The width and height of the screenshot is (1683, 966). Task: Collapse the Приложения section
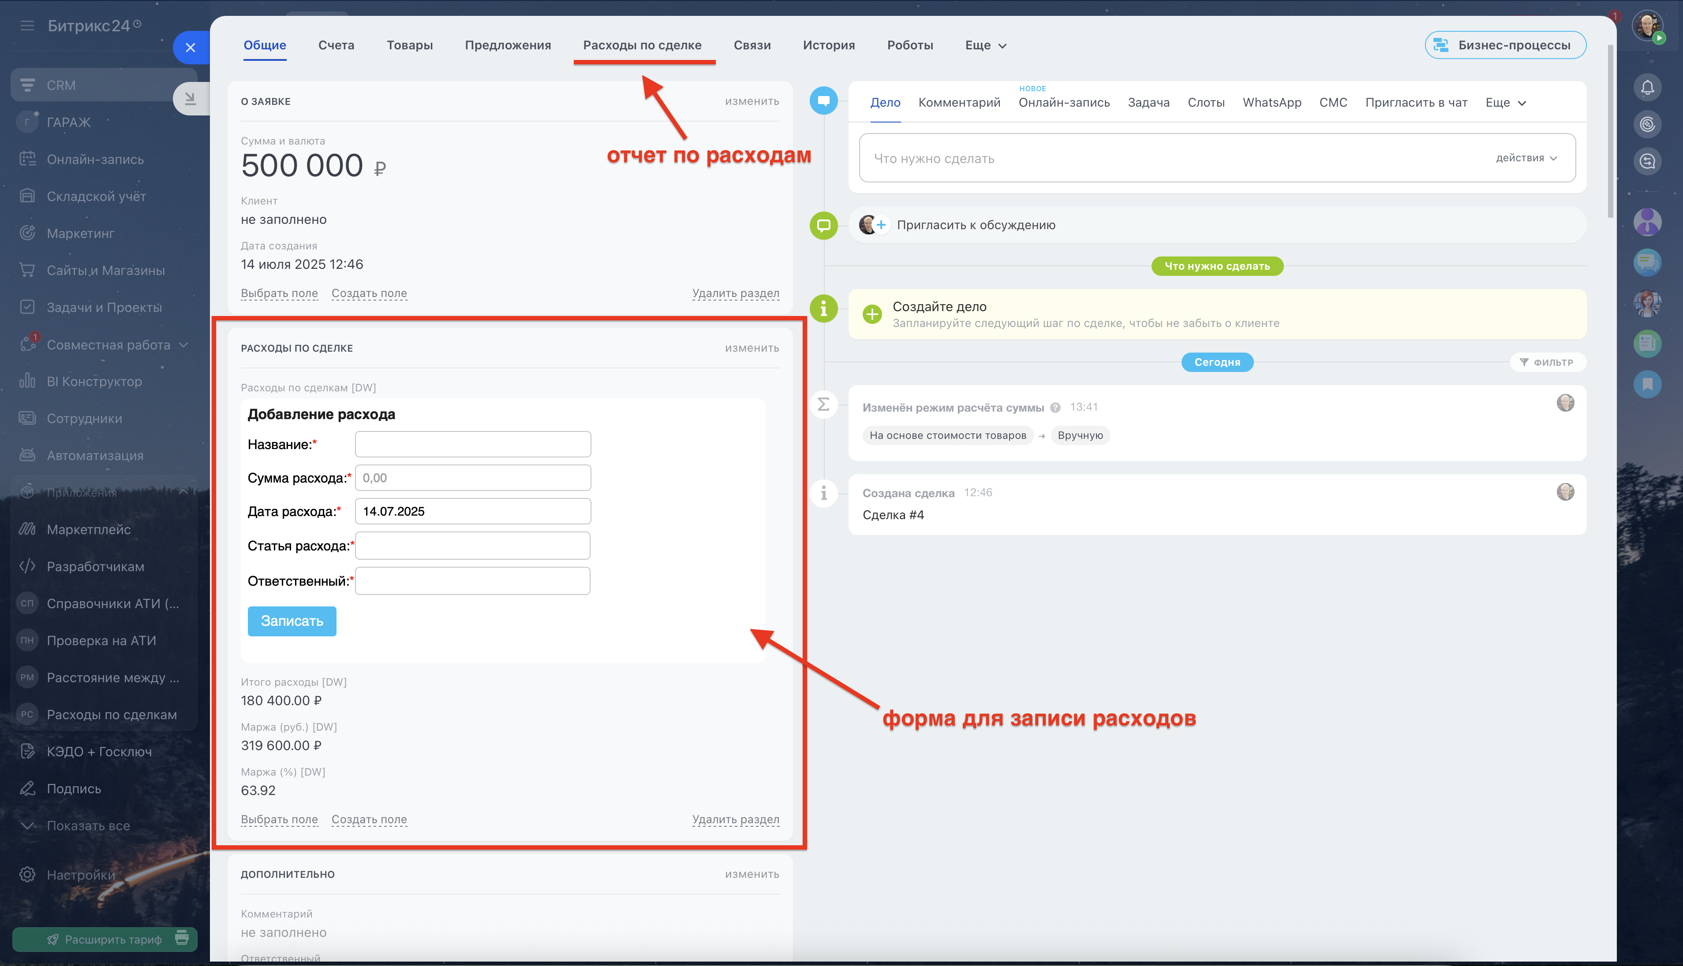183,492
